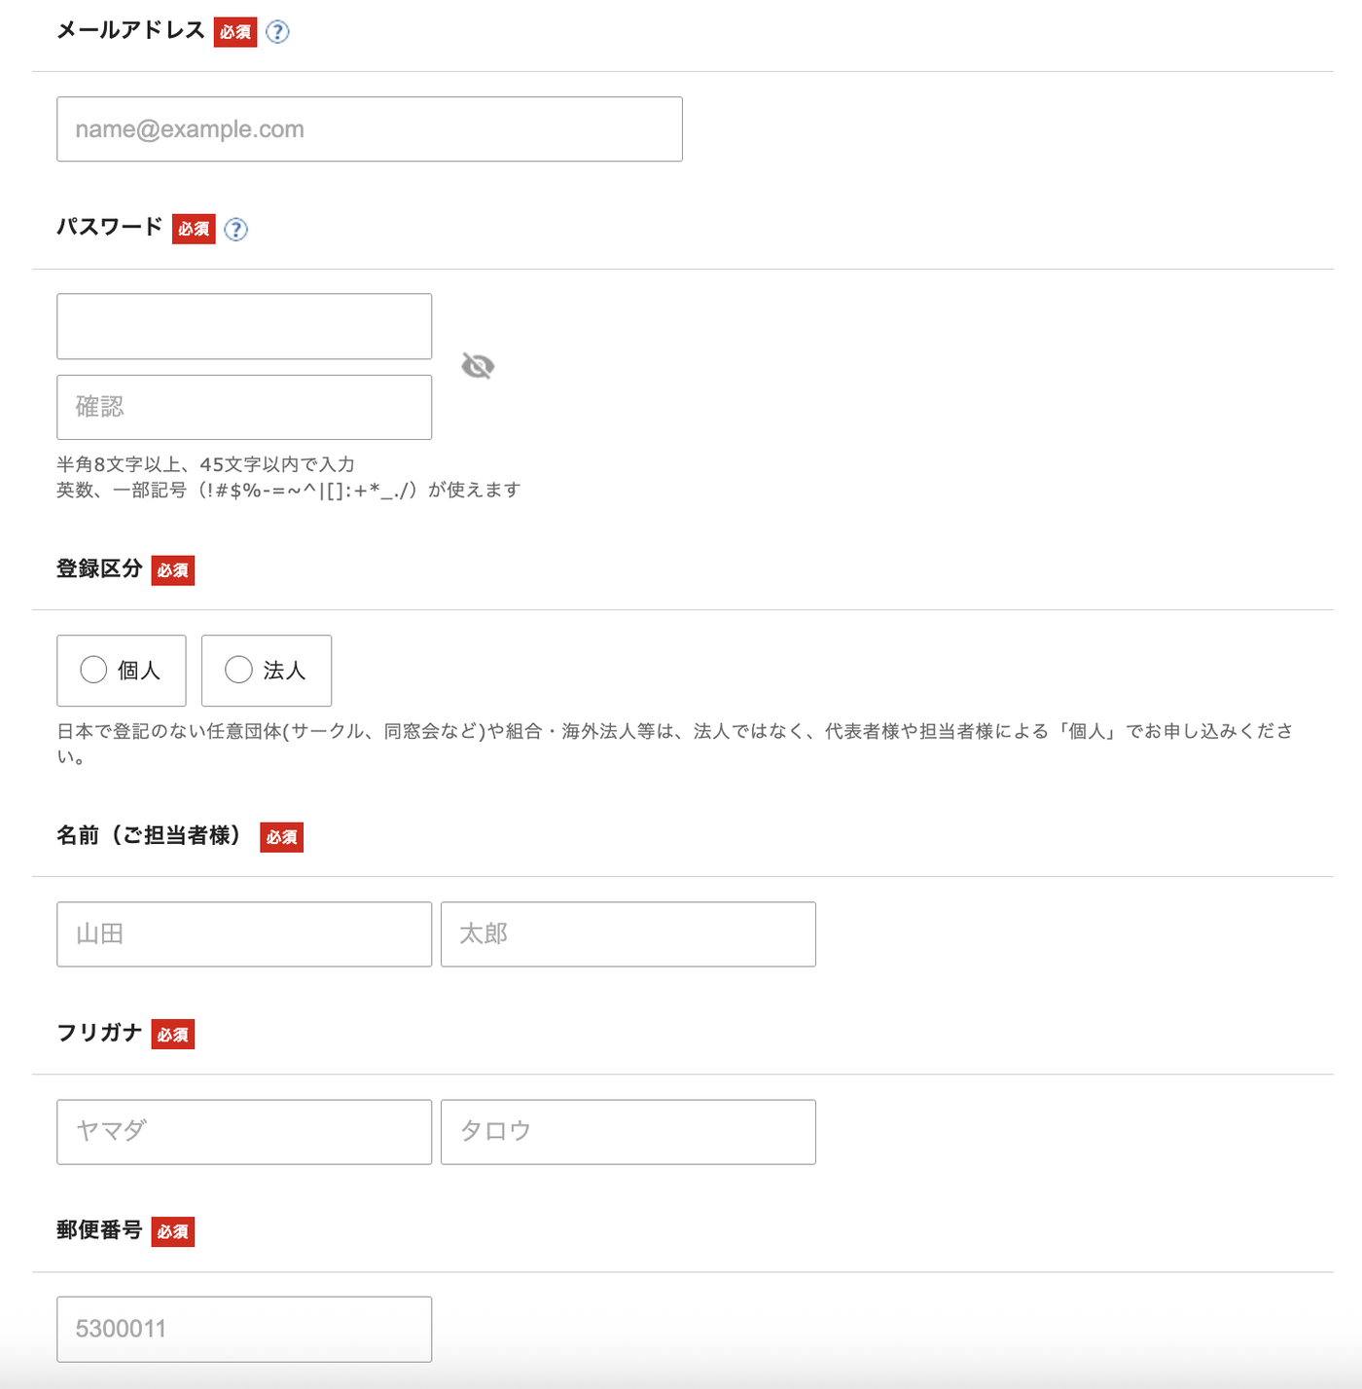The image size is (1362, 1389).
Task: Click the 日本で登記のない任意団体 note text
Action: coord(675,744)
